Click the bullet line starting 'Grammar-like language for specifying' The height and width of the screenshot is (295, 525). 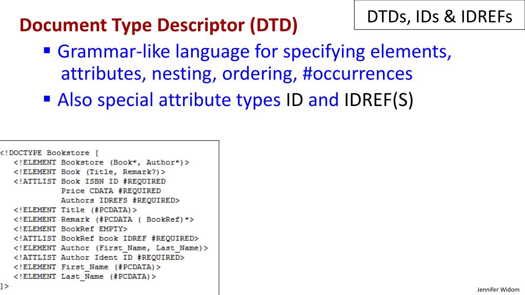(x=248, y=52)
